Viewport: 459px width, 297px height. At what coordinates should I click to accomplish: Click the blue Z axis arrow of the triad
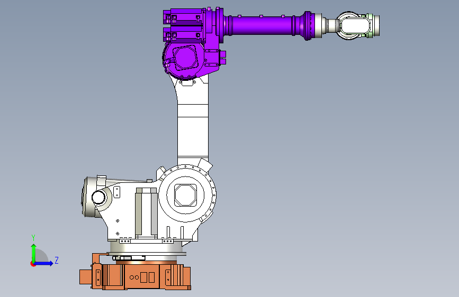tap(44, 264)
